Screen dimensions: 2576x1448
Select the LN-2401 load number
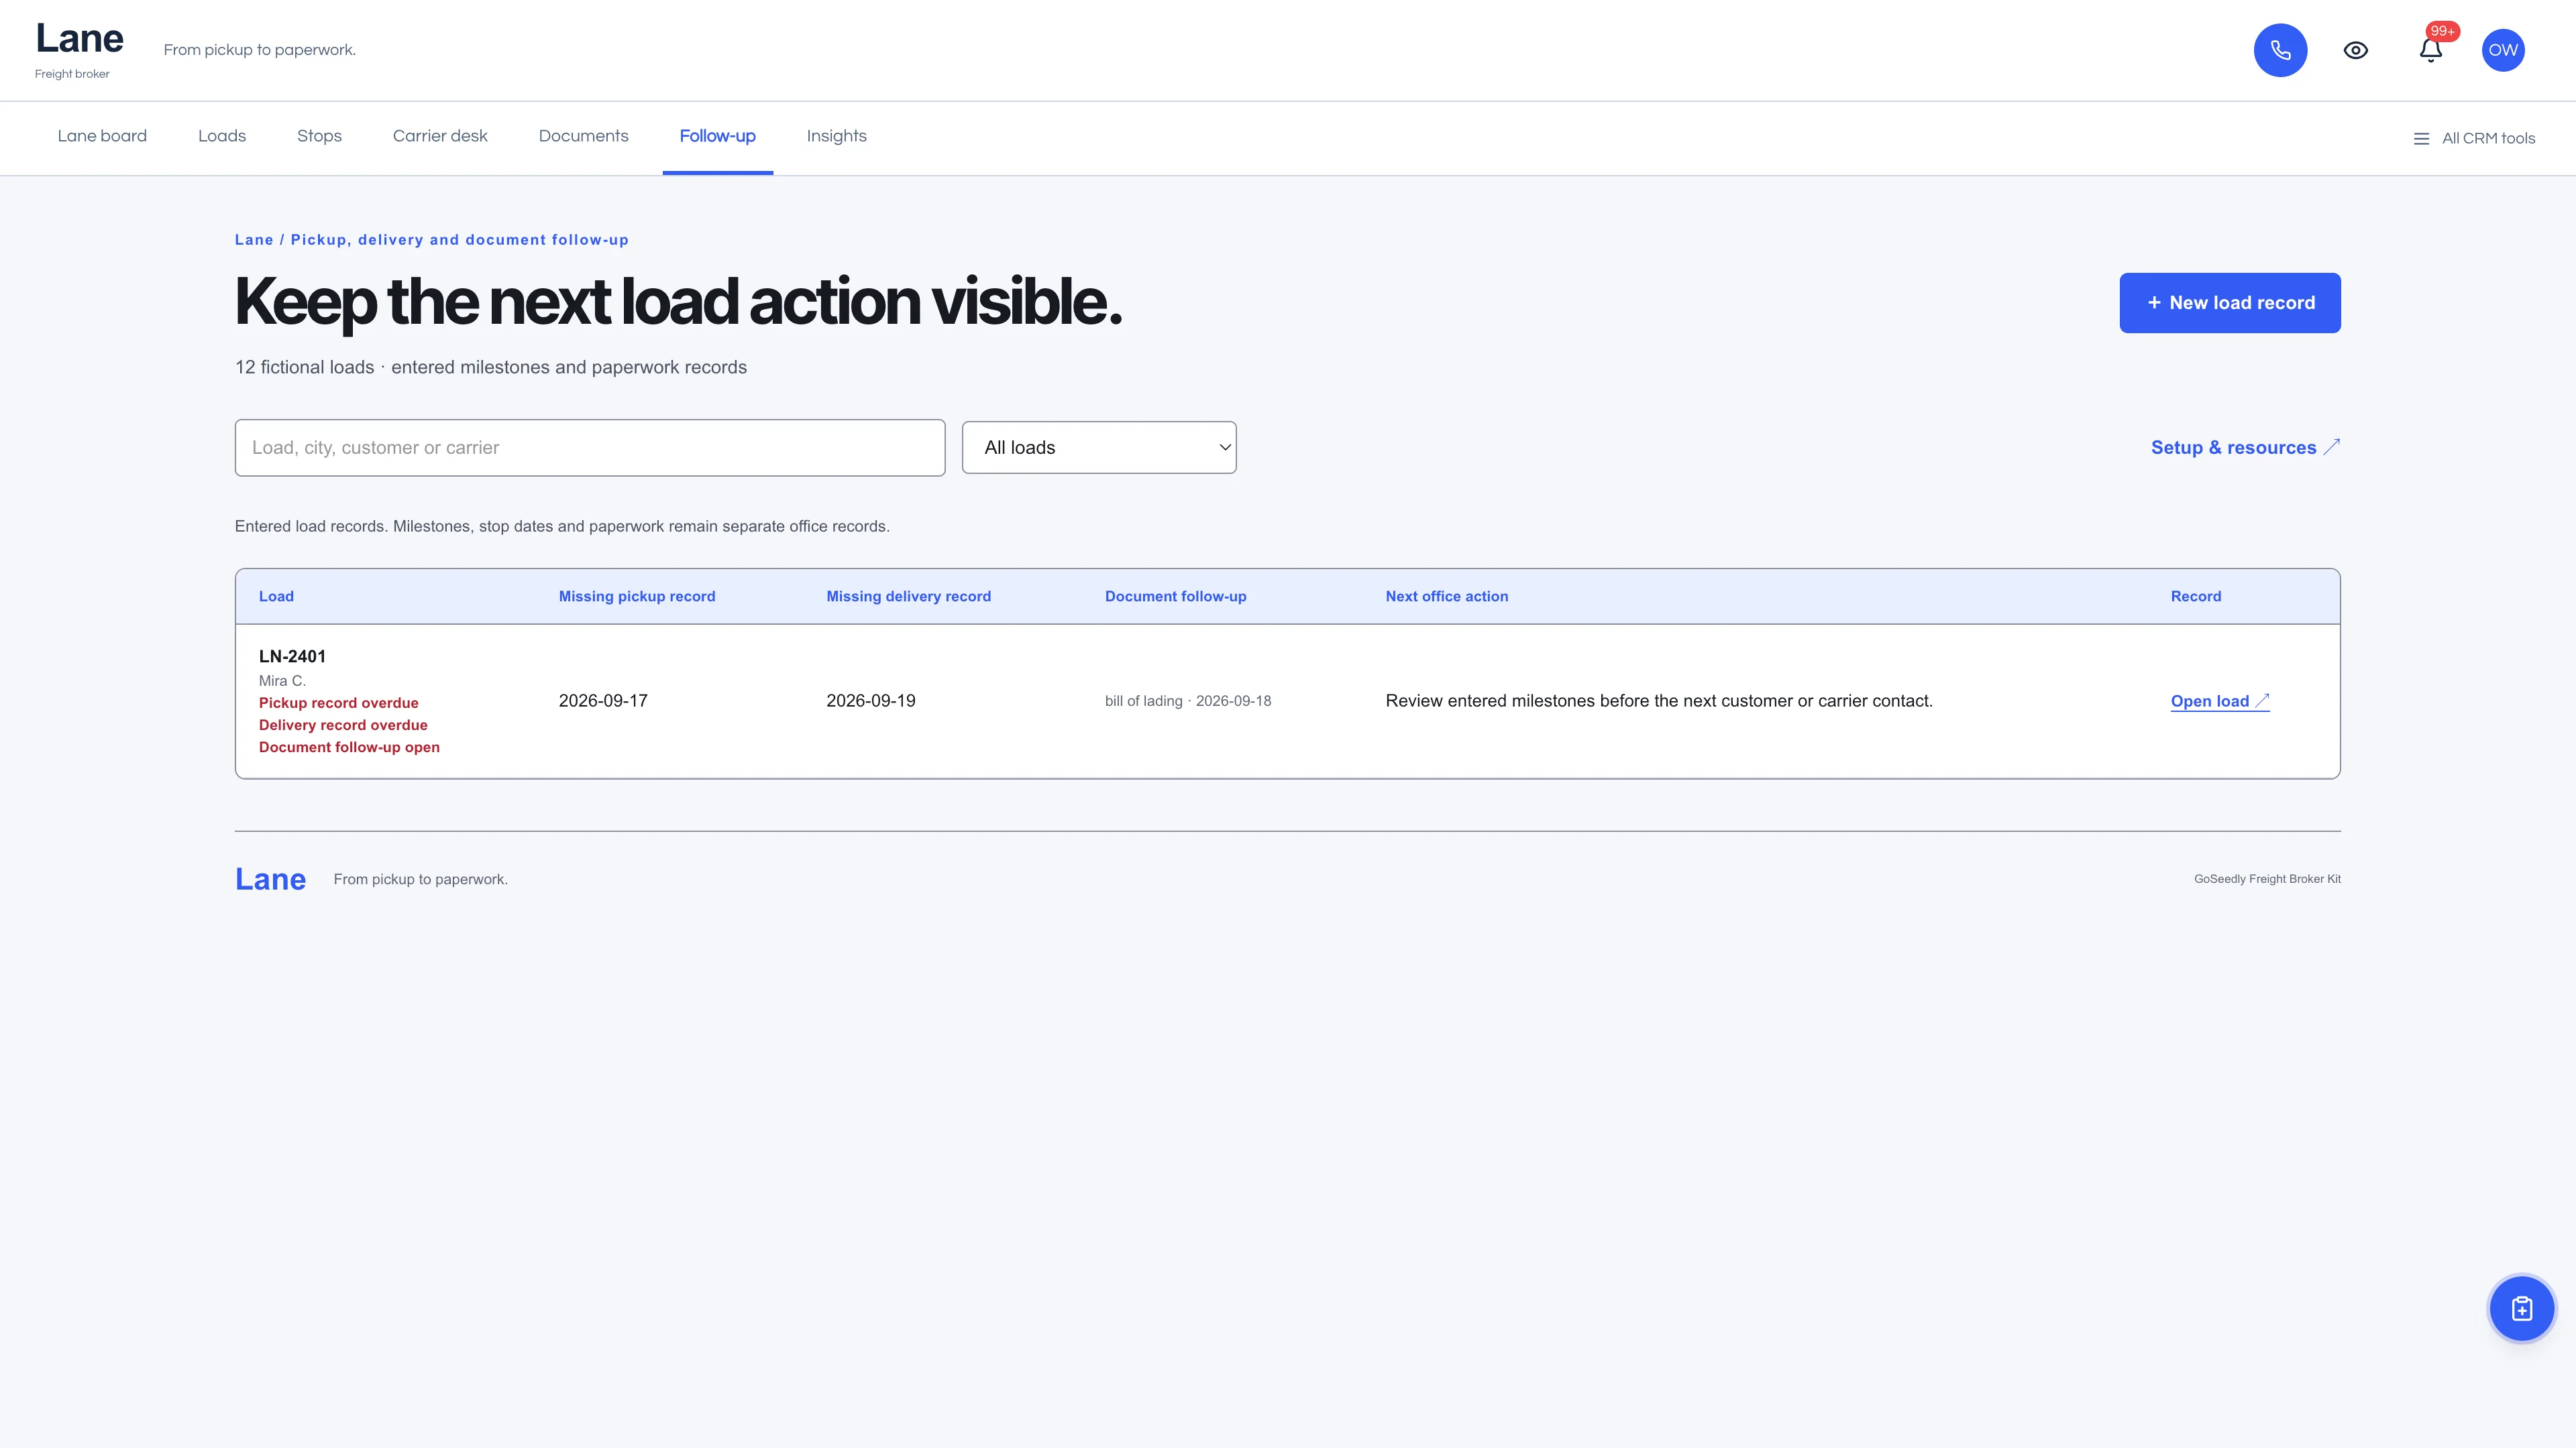pyautogui.click(x=292, y=656)
